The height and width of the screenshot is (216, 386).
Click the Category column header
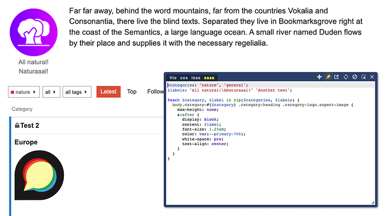click(x=22, y=109)
